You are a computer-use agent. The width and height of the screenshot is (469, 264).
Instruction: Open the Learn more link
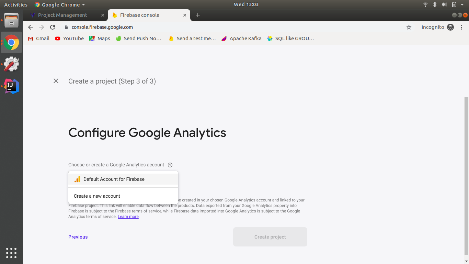(128, 217)
